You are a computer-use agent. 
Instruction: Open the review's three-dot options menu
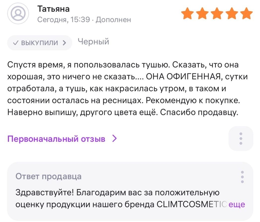[x=240, y=138]
